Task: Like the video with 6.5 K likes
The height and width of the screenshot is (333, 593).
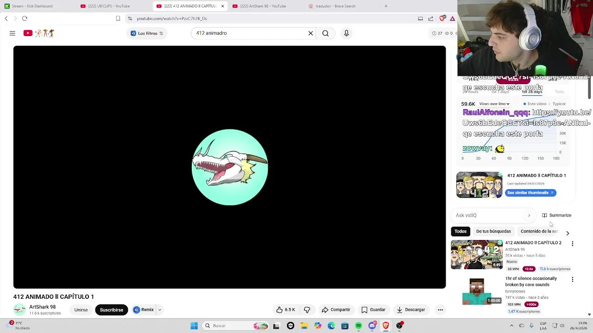Action: pyautogui.click(x=285, y=310)
